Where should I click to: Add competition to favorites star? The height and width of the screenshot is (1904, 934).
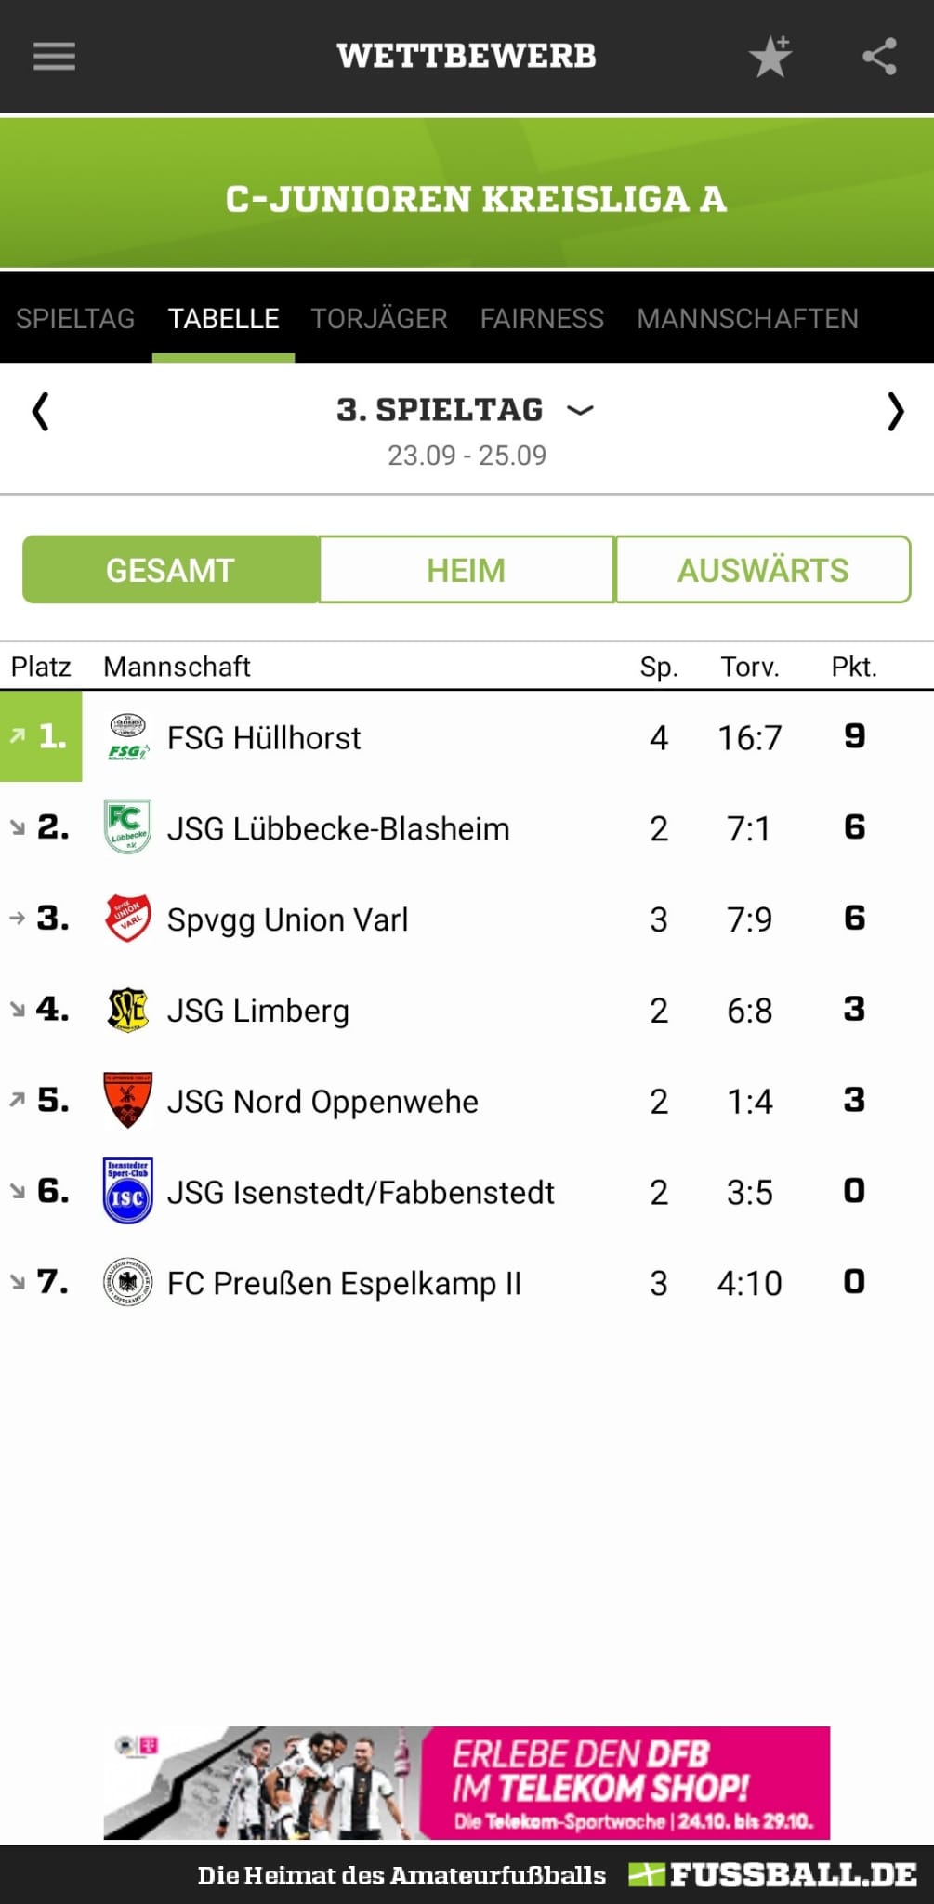(x=770, y=57)
